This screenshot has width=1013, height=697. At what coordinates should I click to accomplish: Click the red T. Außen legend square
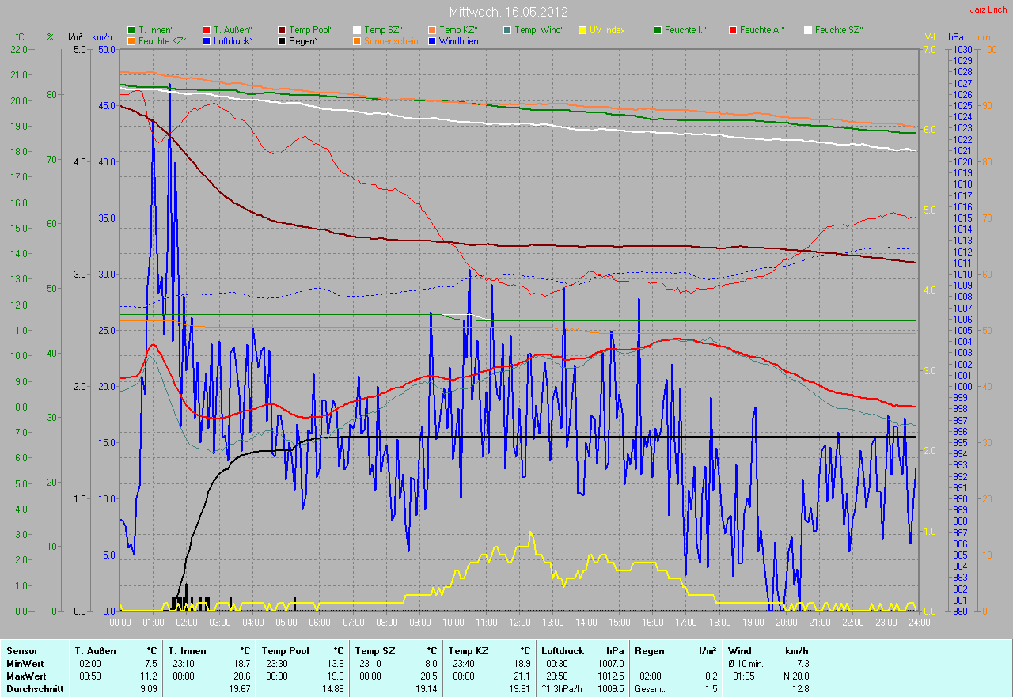coord(207,30)
